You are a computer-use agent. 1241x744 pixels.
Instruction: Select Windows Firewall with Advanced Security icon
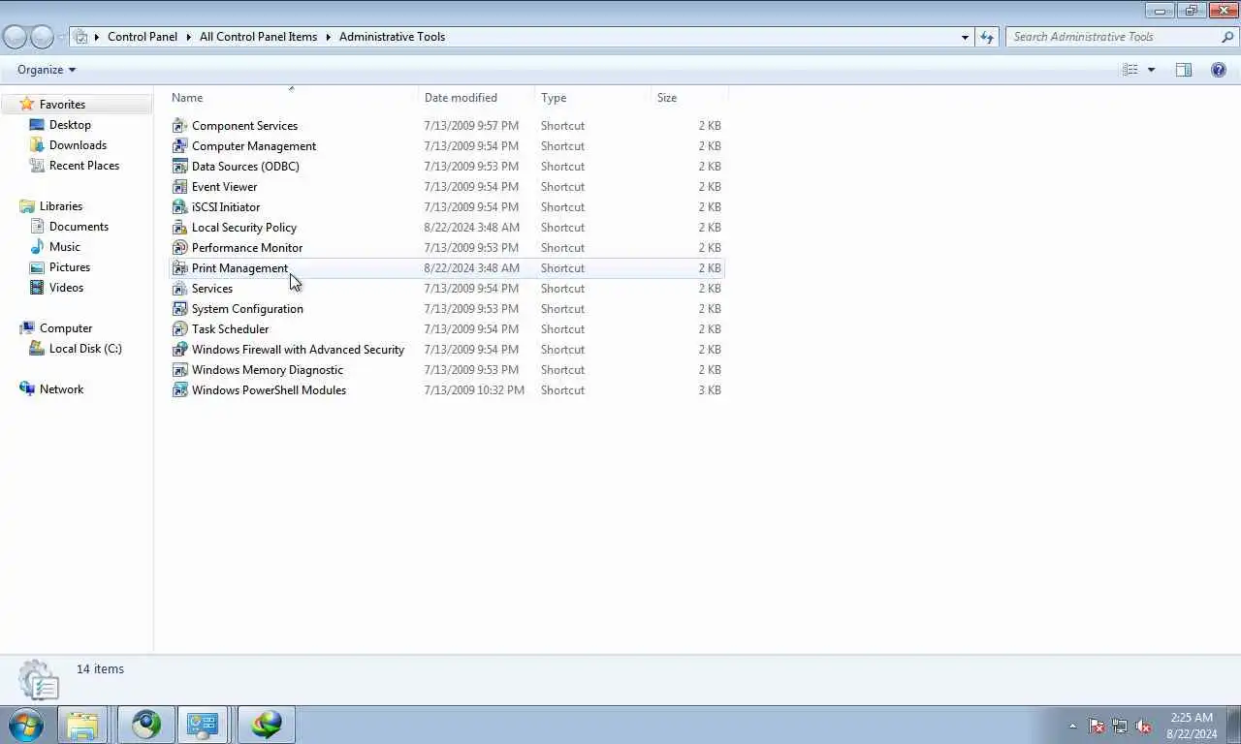179,350
